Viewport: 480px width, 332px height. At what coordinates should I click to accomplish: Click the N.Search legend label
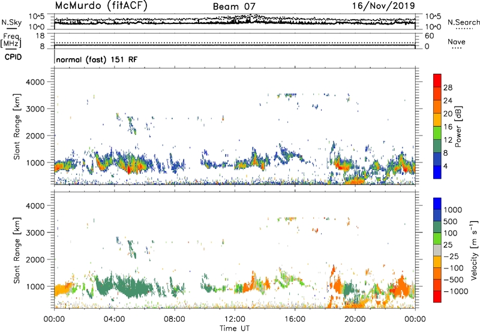click(x=463, y=22)
